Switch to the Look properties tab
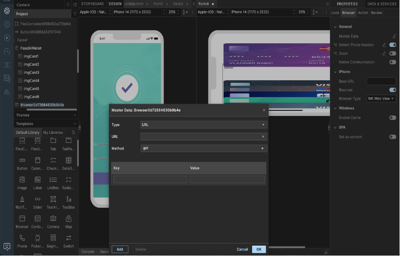The height and width of the screenshot is (256, 400). pos(335,13)
